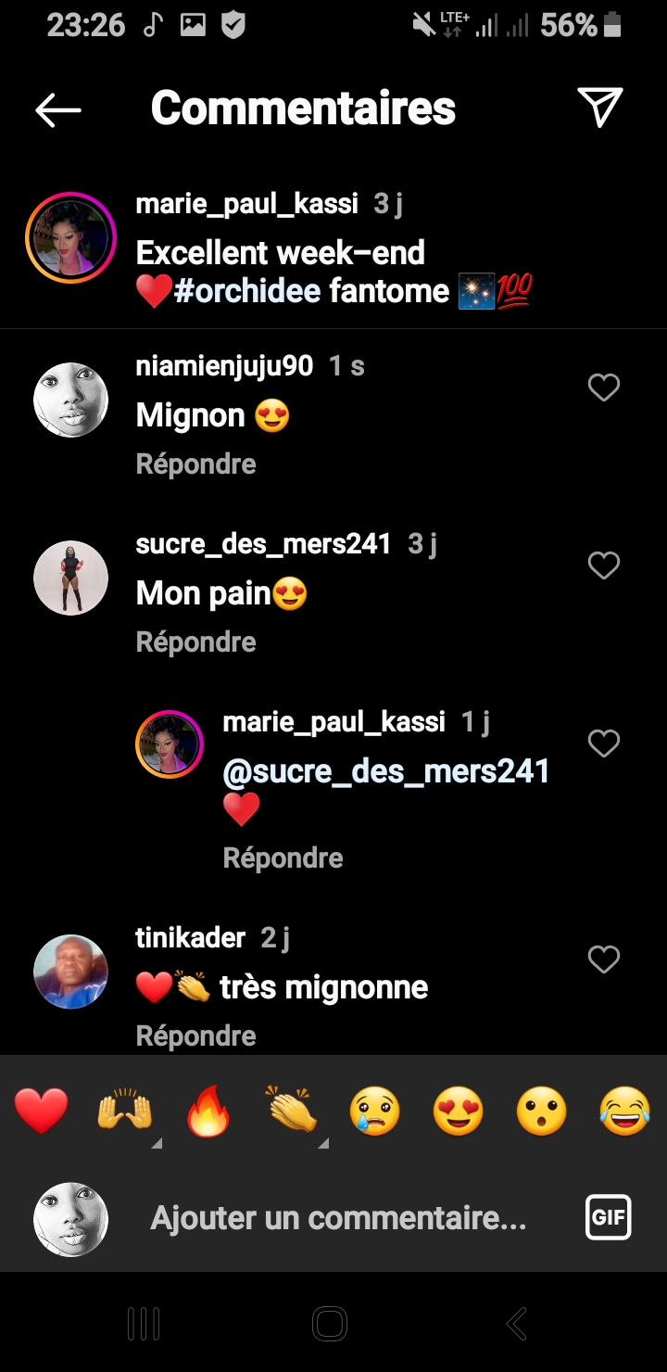Image resolution: width=667 pixels, height=1372 pixels.
Task: Tap the back arrow in header
Action: [58, 109]
